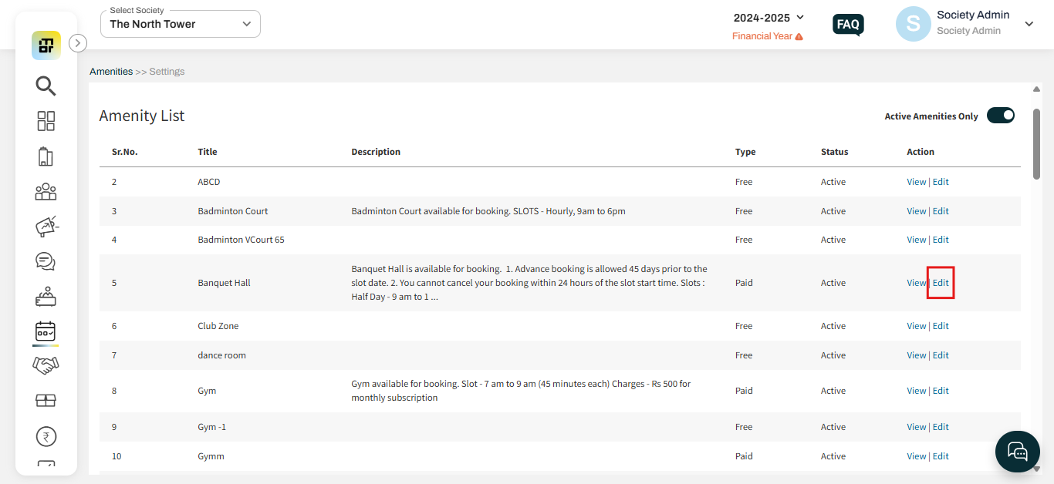Expand the Society Admin profile menu
1054x484 pixels.
point(1029,24)
